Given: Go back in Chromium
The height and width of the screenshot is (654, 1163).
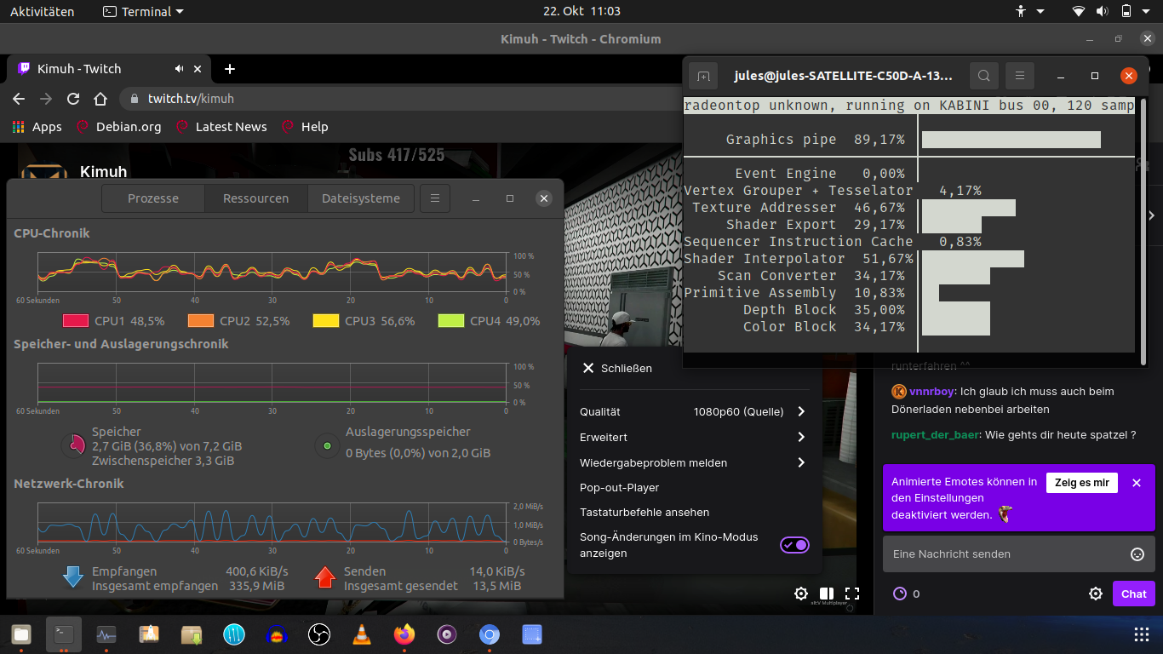Looking at the screenshot, I should coord(19,99).
